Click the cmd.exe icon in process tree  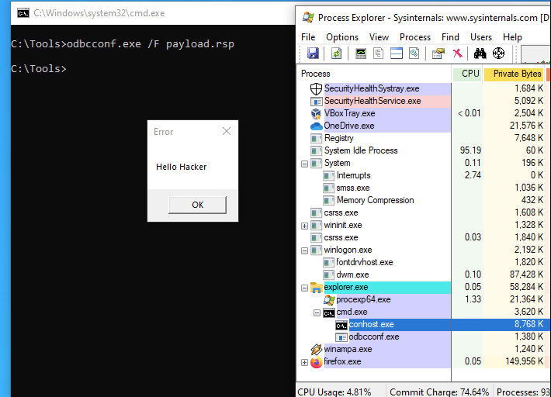(x=329, y=312)
